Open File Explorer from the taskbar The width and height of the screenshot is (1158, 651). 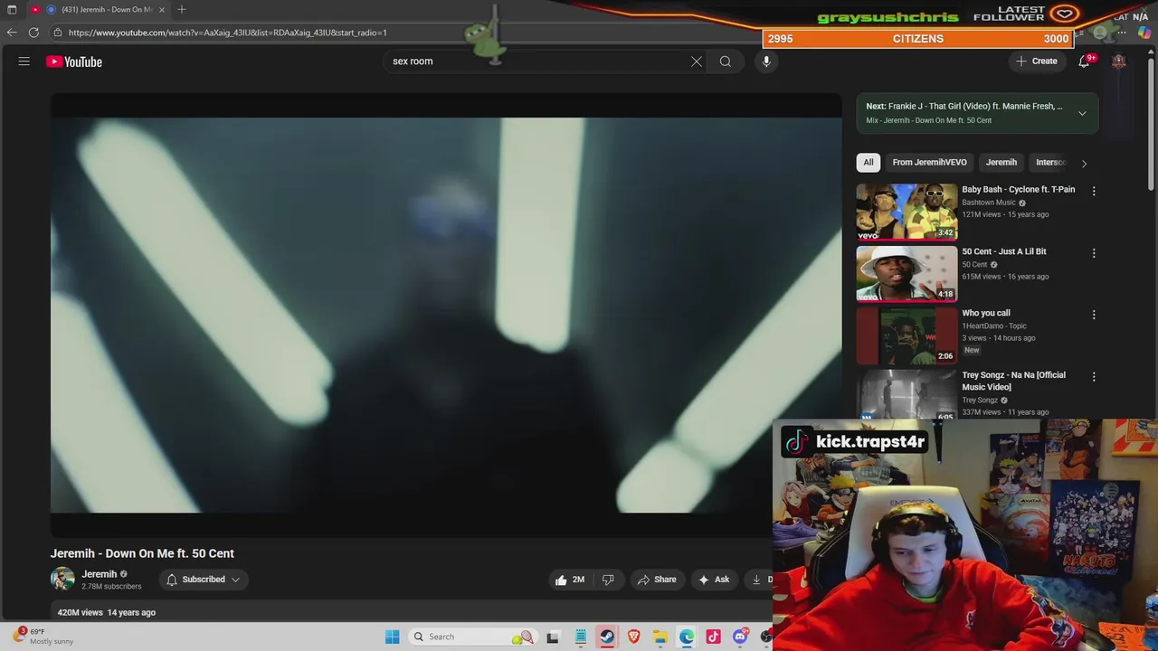(x=660, y=637)
